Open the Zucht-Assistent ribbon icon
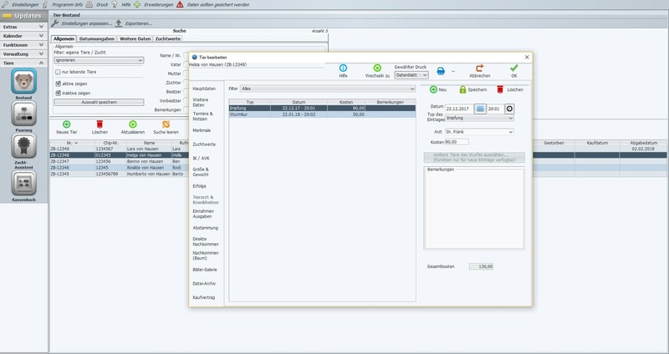The width and height of the screenshot is (669, 354). 23,145
